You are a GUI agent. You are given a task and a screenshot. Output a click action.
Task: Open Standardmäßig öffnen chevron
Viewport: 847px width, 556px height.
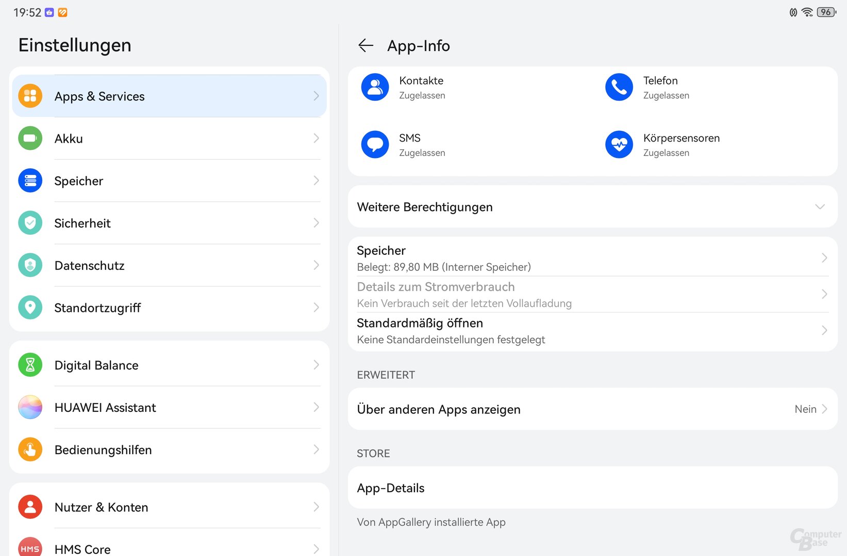tap(824, 330)
